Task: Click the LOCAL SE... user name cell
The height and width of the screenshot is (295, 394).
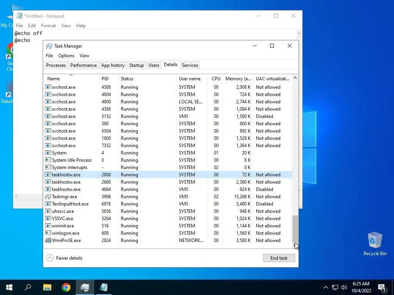Action: 190,101
